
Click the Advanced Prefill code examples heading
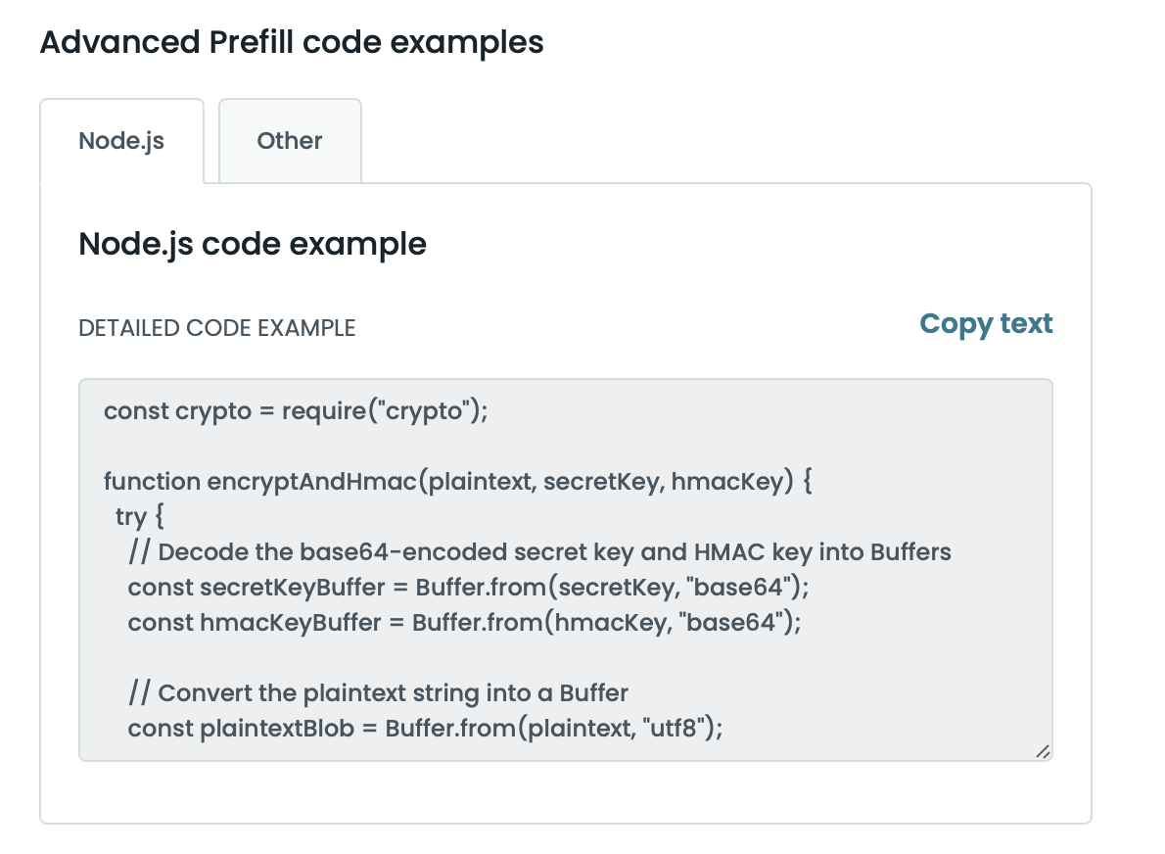tap(292, 43)
